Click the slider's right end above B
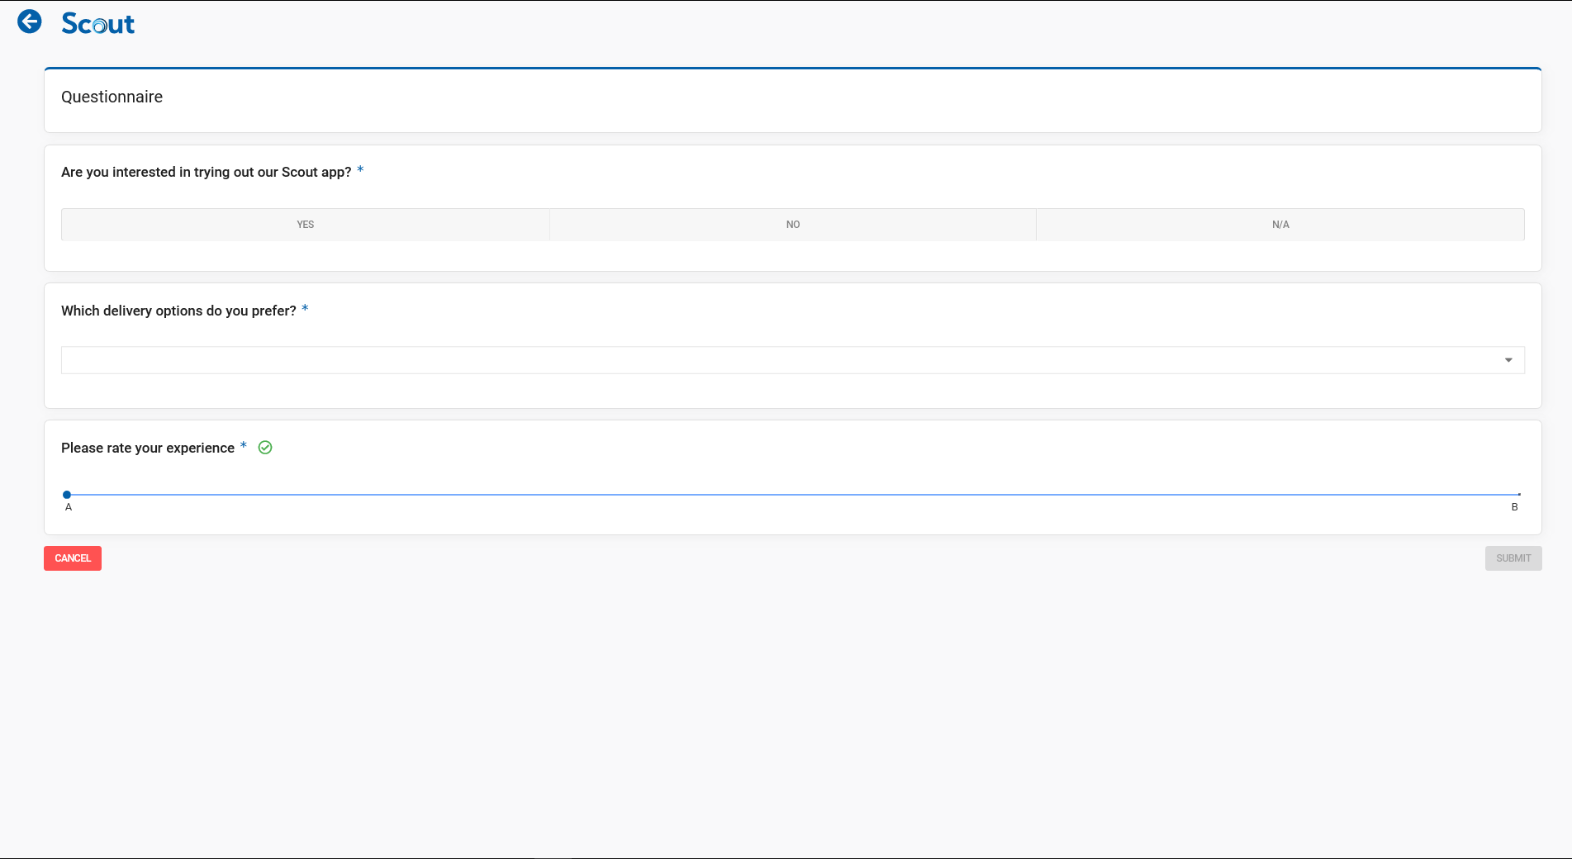 point(1518,495)
